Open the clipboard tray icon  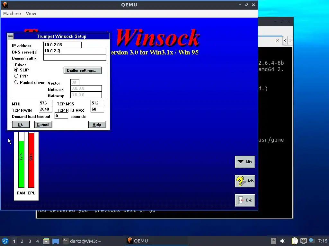295,241
